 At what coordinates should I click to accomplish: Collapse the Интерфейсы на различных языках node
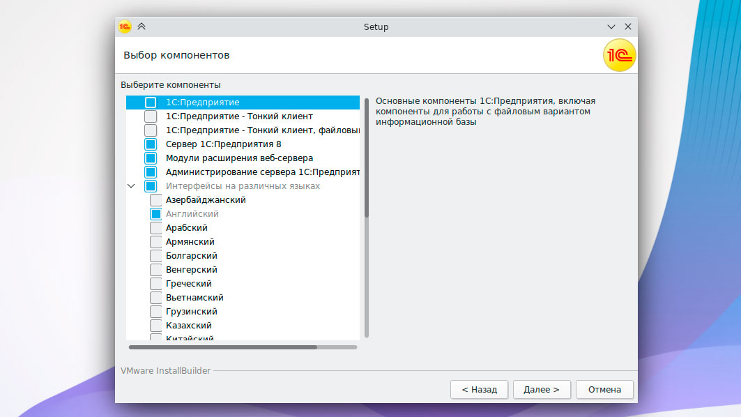(131, 185)
